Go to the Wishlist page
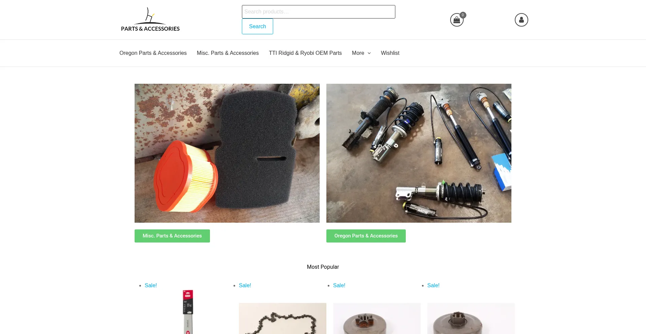Screen dimensions: 646x334 coord(390,53)
